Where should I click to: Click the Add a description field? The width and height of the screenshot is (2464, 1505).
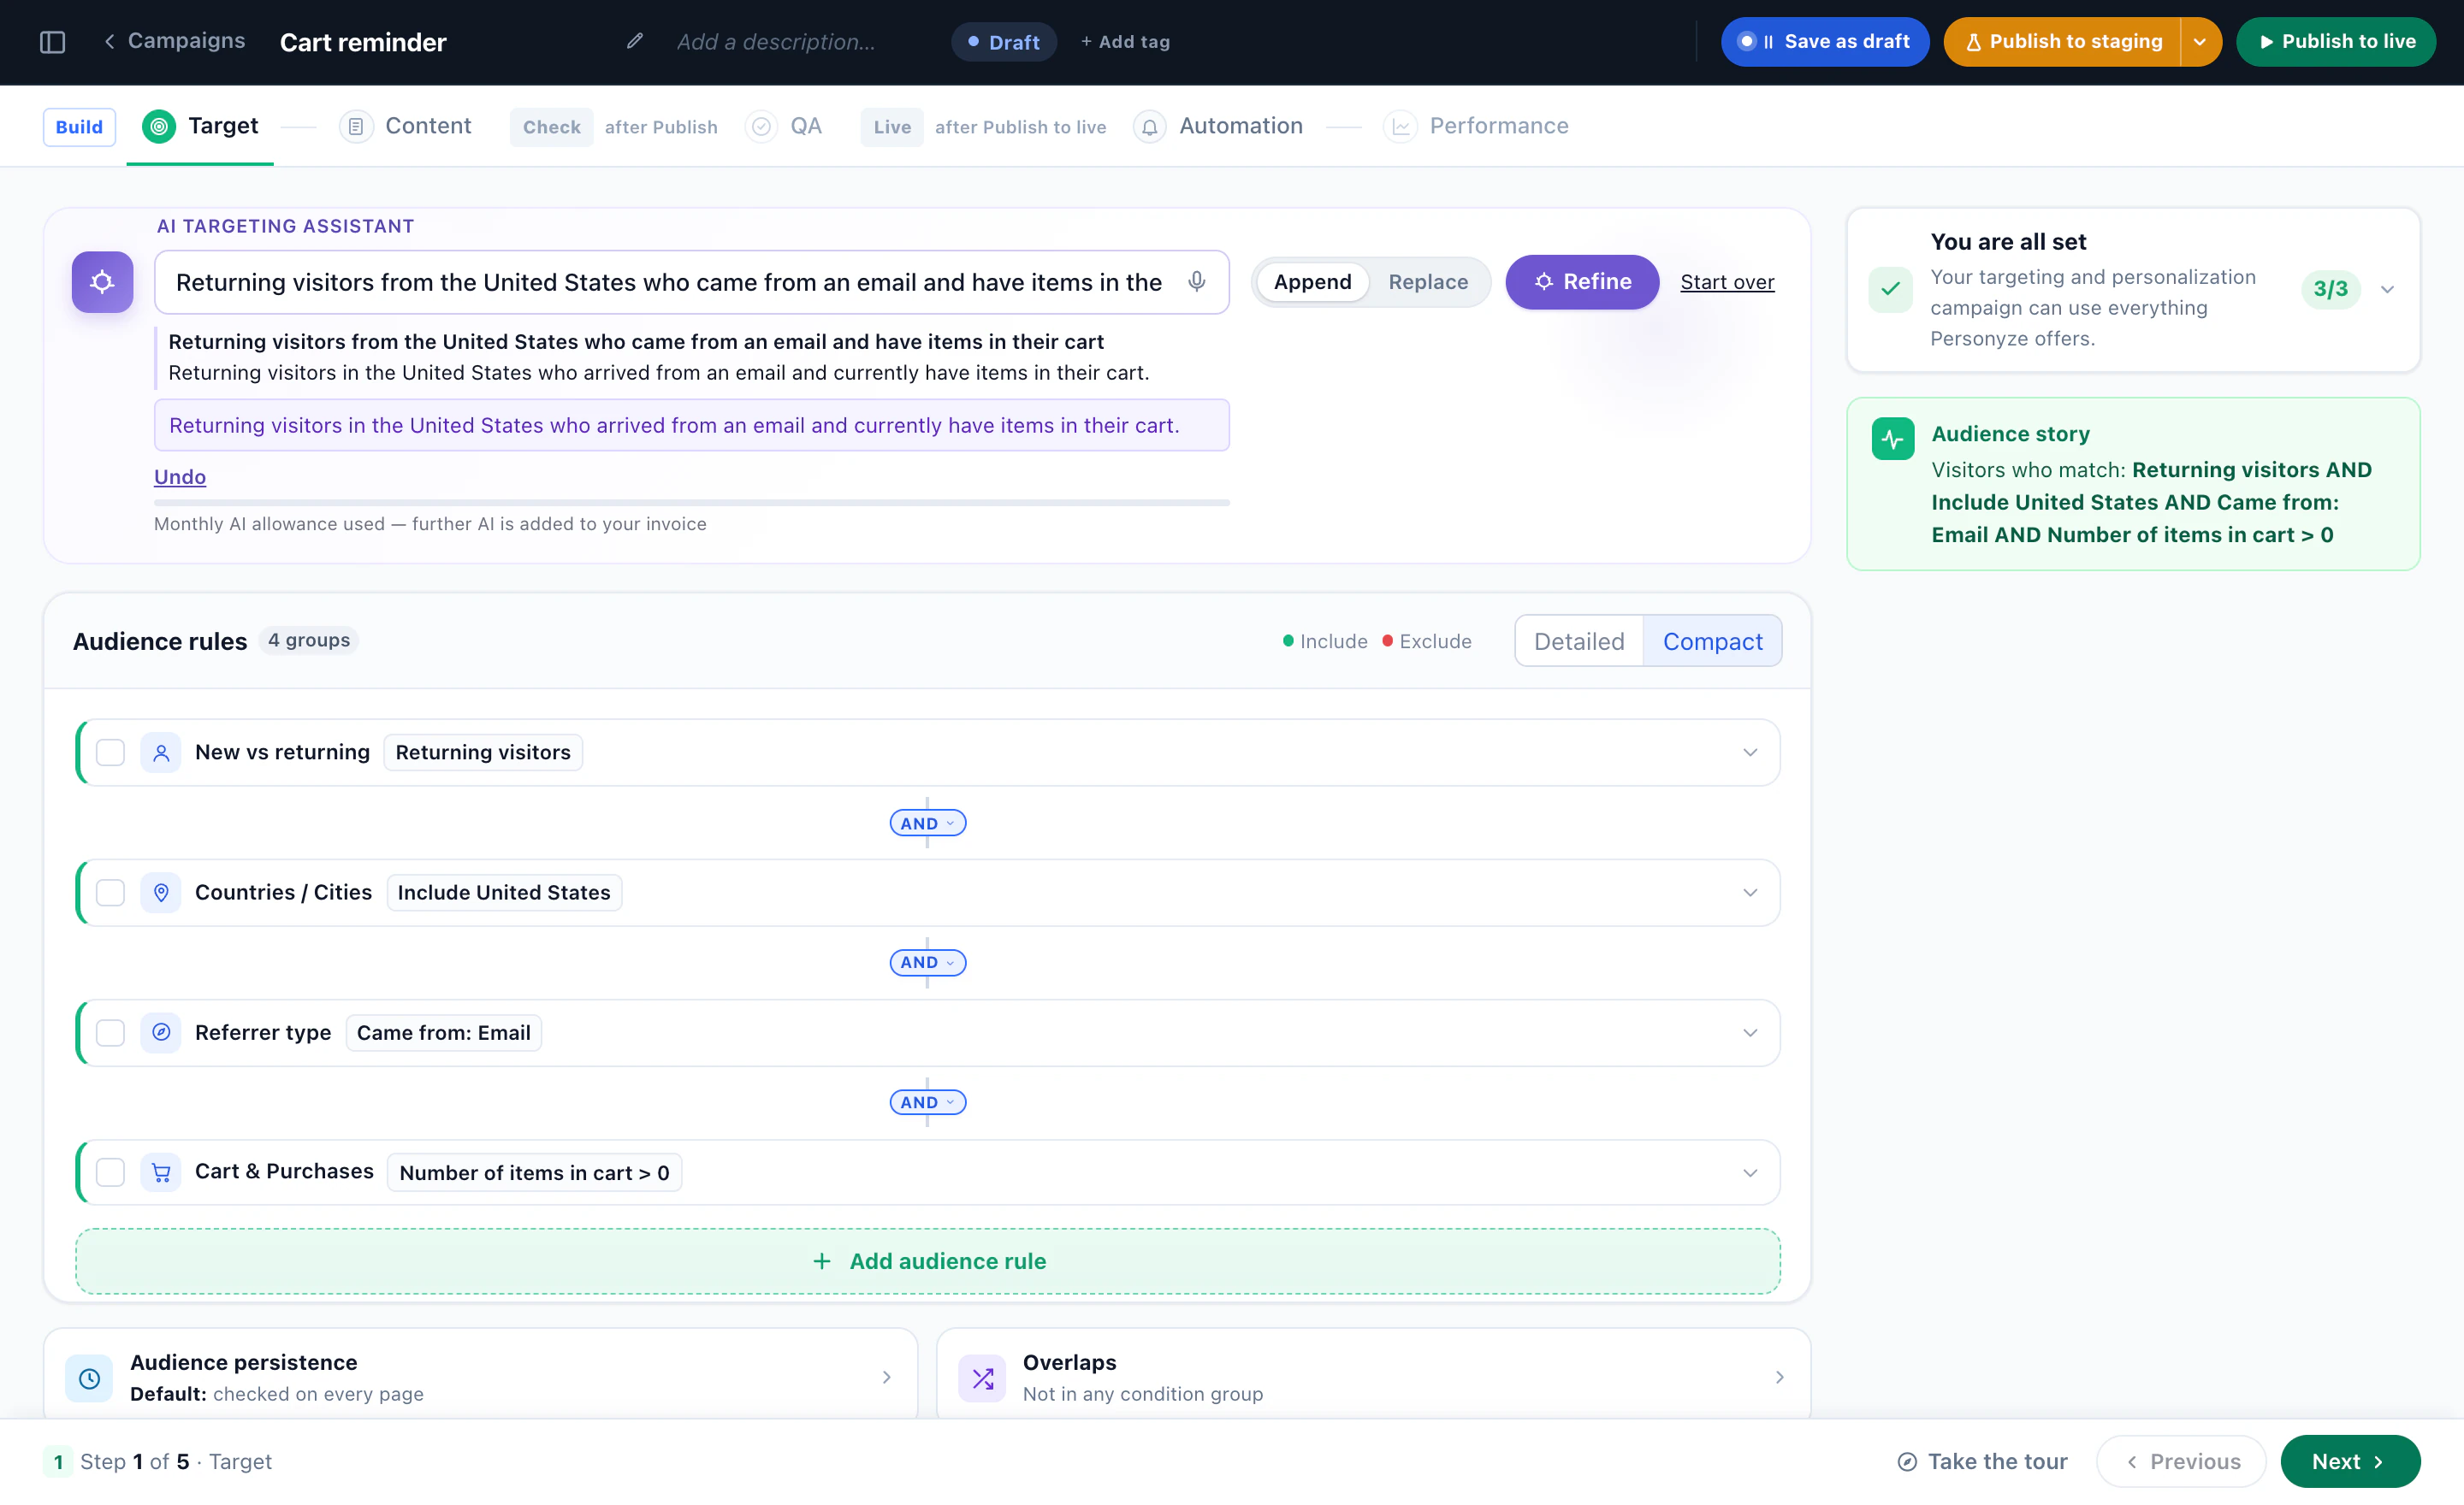(x=776, y=42)
